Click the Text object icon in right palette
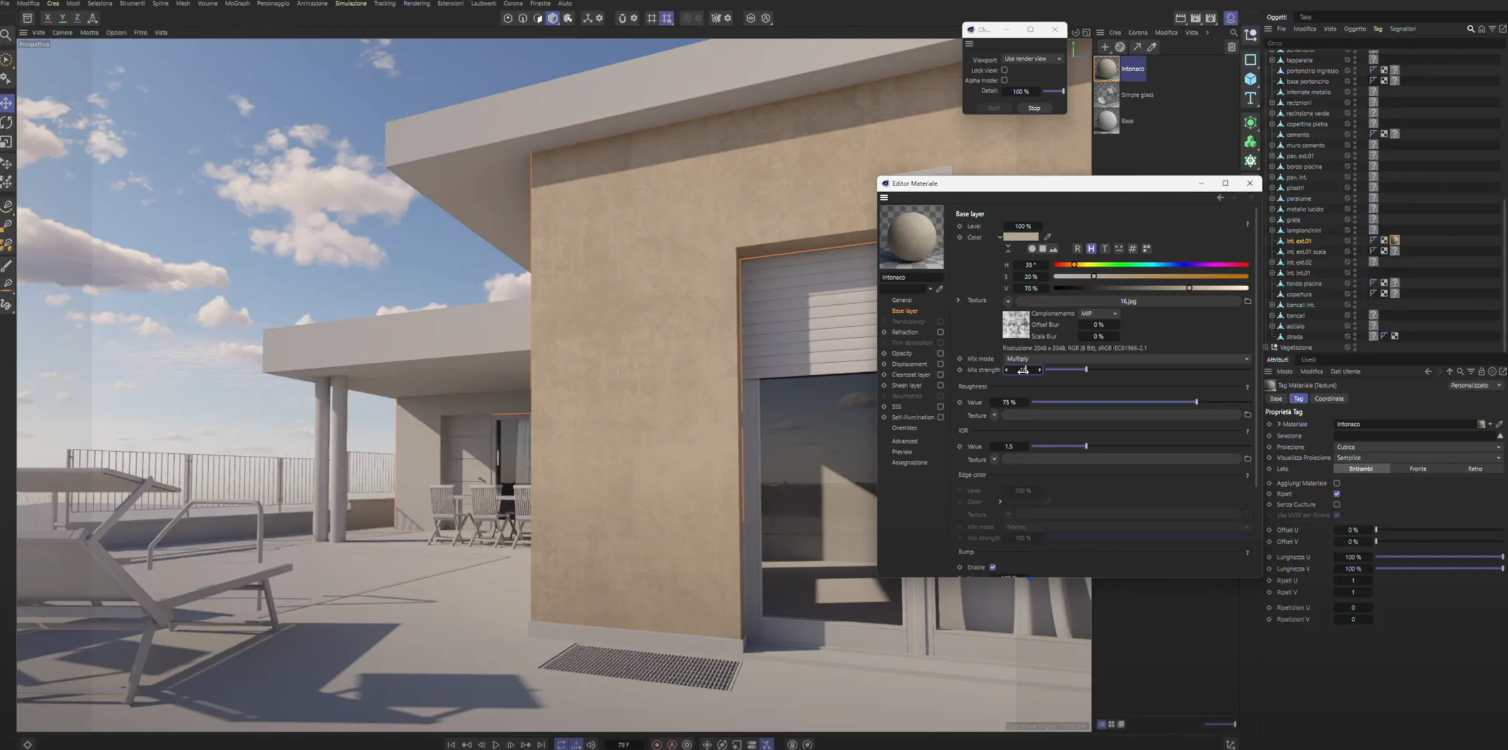Screen dimensions: 1508x750 1250,99
